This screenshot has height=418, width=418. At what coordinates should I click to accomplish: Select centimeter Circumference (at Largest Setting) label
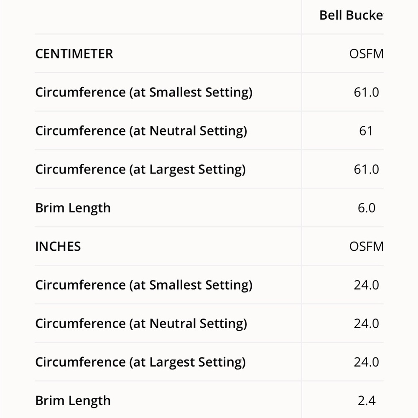(140, 170)
